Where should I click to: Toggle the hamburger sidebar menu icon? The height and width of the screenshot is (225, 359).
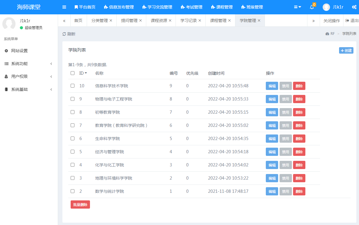64,7
